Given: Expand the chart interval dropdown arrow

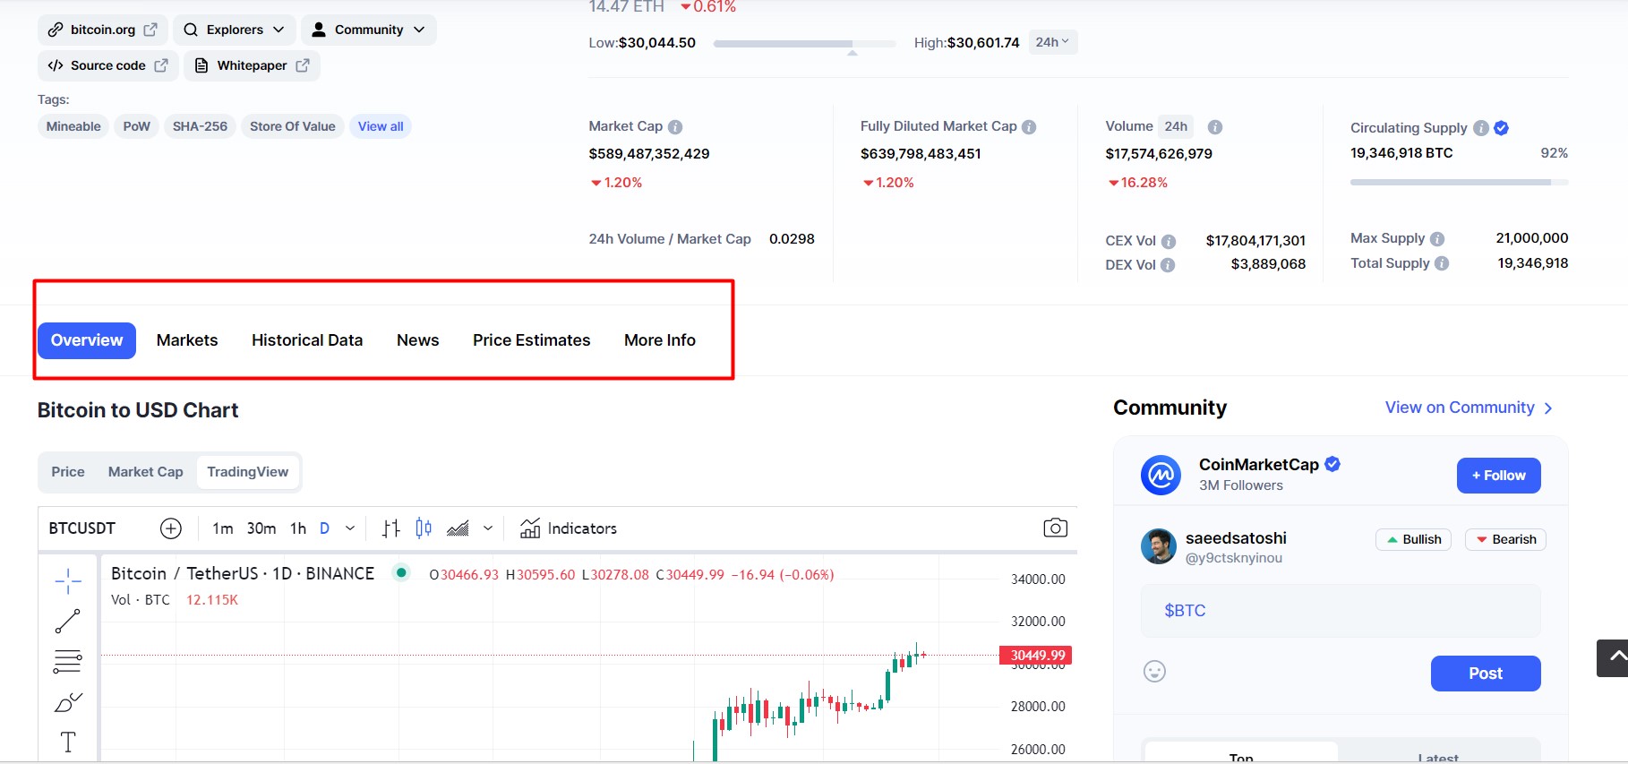Looking at the screenshot, I should click(x=350, y=528).
